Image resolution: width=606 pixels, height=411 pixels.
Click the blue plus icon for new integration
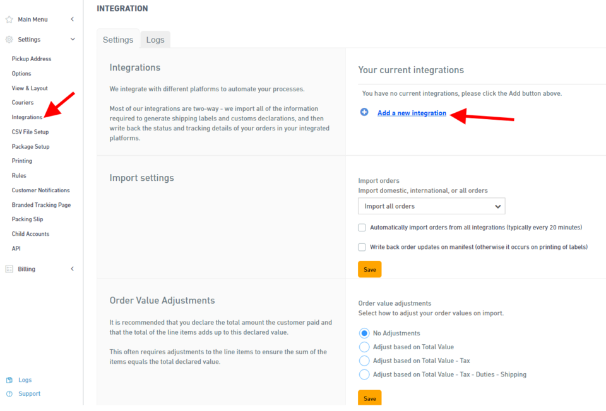tap(364, 113)
